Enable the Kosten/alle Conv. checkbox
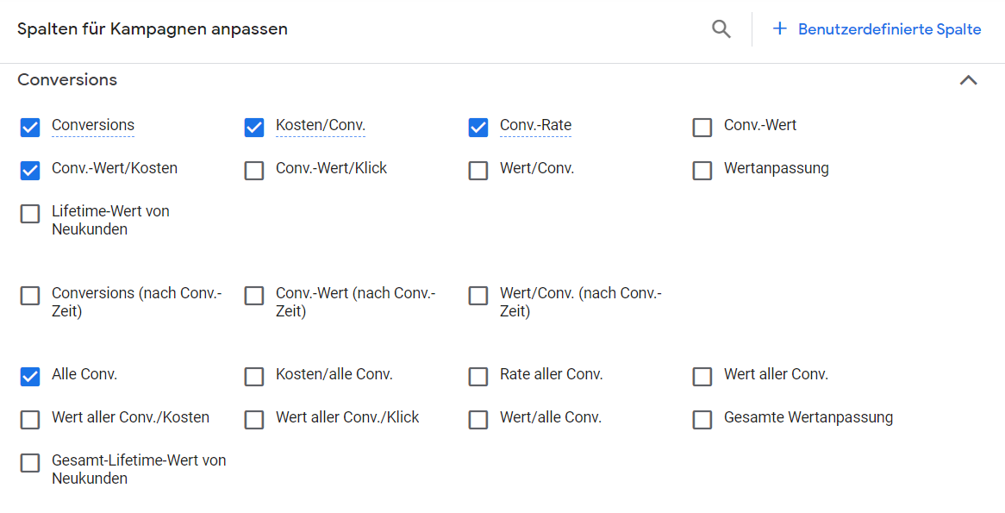The height and width of the screenshot is (513, 1005). coord(254,377)
